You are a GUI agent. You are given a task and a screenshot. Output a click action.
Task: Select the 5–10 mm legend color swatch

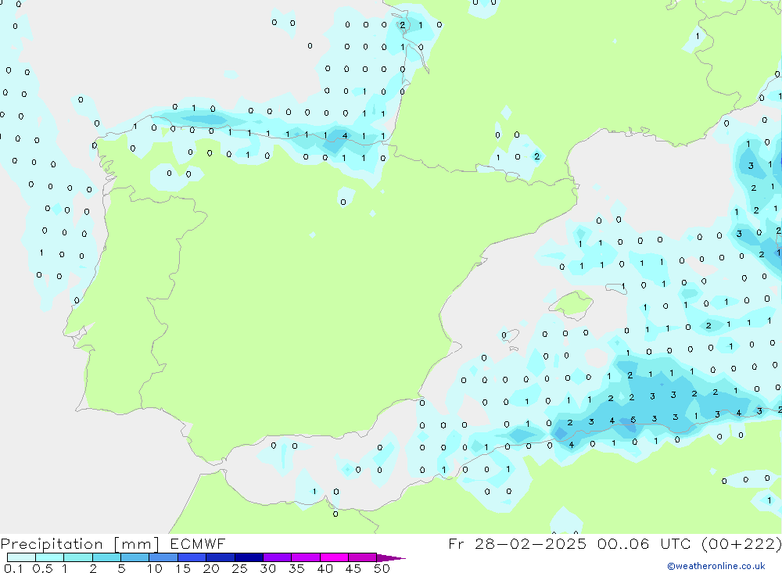click(135, 557)
